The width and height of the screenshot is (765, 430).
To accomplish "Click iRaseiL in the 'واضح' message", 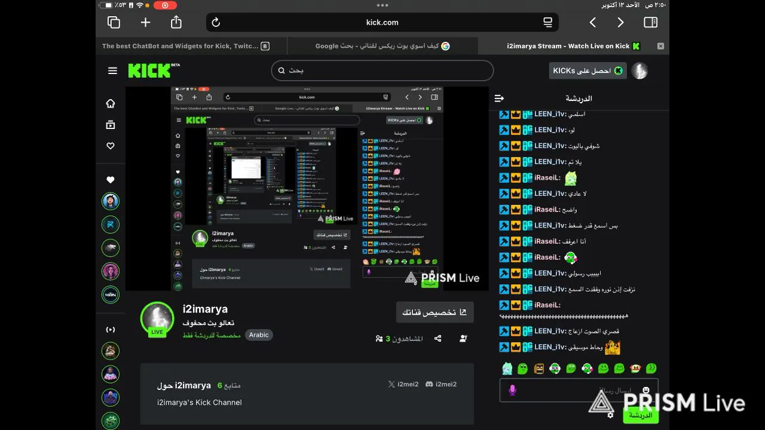I will [x=547, y=210].
